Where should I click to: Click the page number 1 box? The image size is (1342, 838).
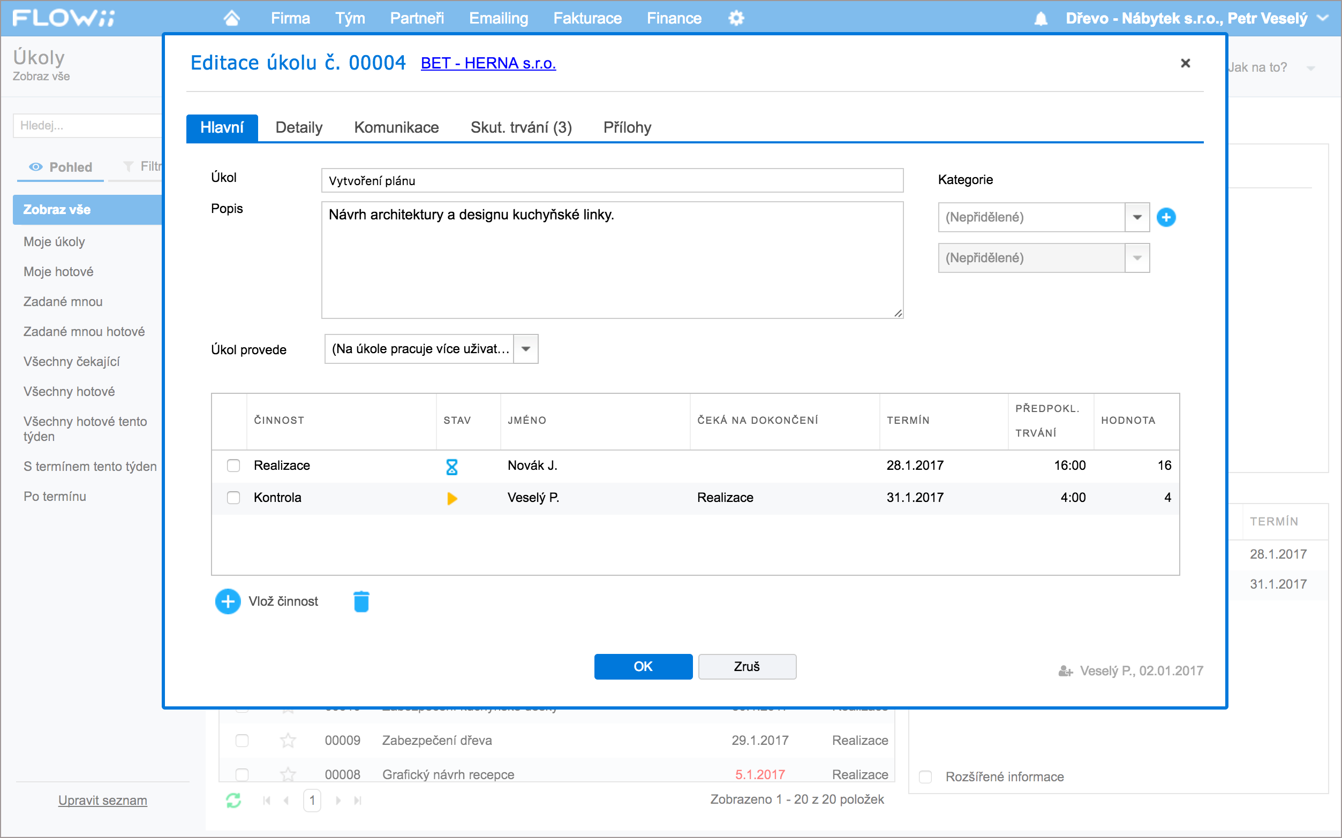pyautogui.click(x=312, y=801)
